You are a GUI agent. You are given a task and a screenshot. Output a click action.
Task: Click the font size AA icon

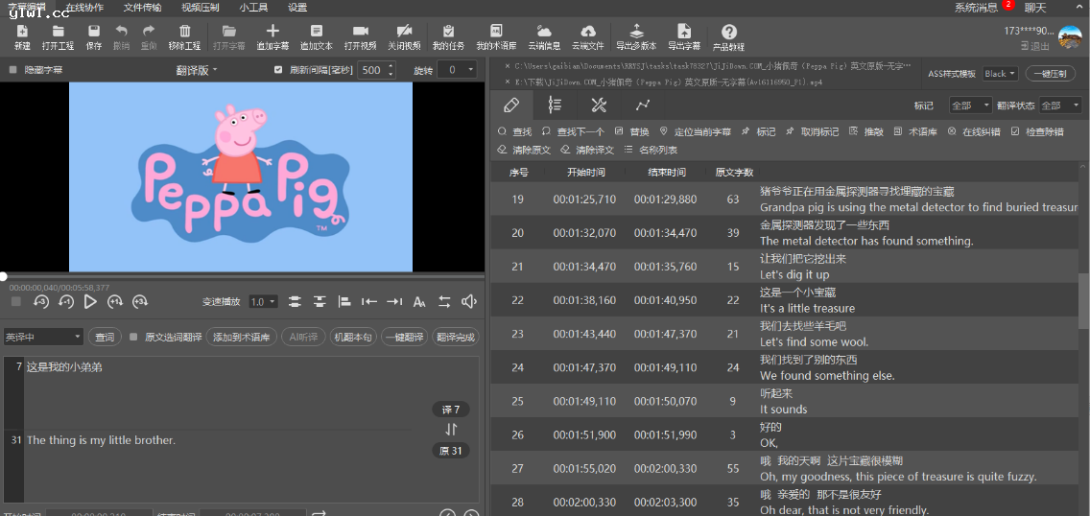[x=419, y=301]
